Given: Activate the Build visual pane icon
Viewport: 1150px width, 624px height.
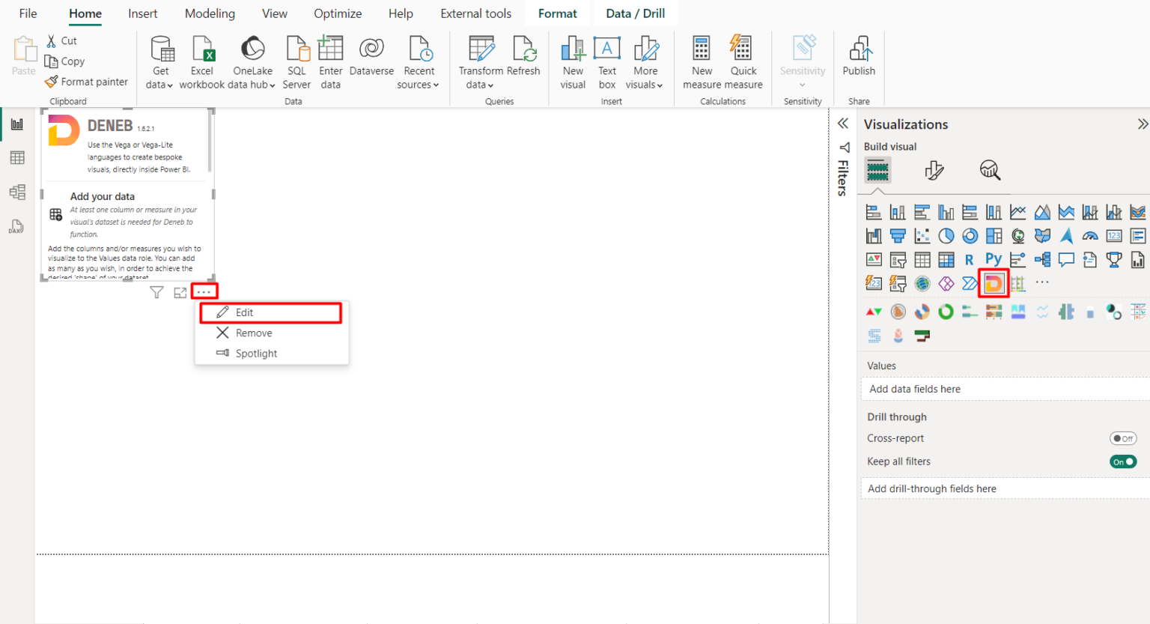Looking at the screenshot, I should pos(877,170).
